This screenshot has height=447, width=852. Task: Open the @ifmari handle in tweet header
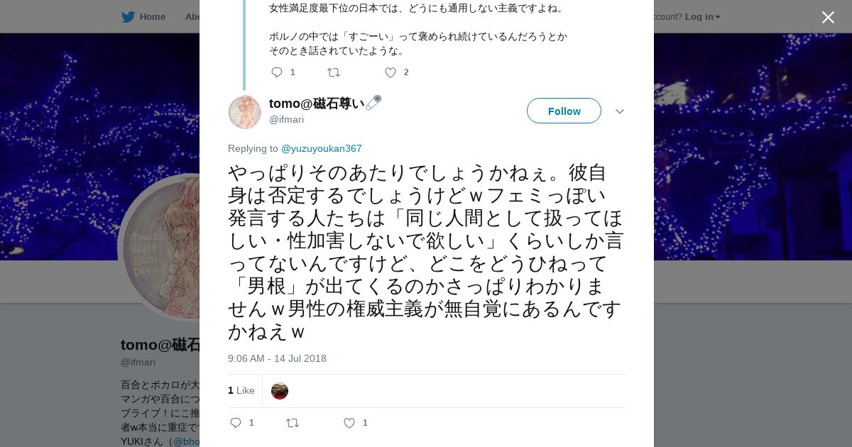pos(286,119)
